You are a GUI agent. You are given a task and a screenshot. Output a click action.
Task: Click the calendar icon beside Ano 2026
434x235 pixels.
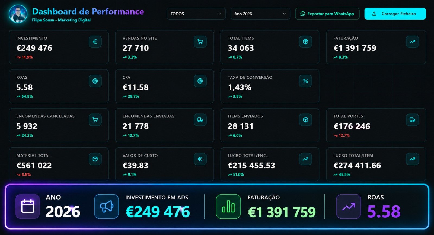pos(28,207)
